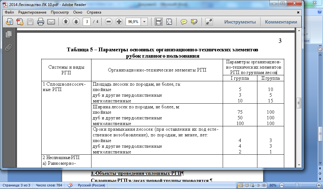The image size is (323, 189).
Task: Open the Файл menu
Action: [9, 12]
